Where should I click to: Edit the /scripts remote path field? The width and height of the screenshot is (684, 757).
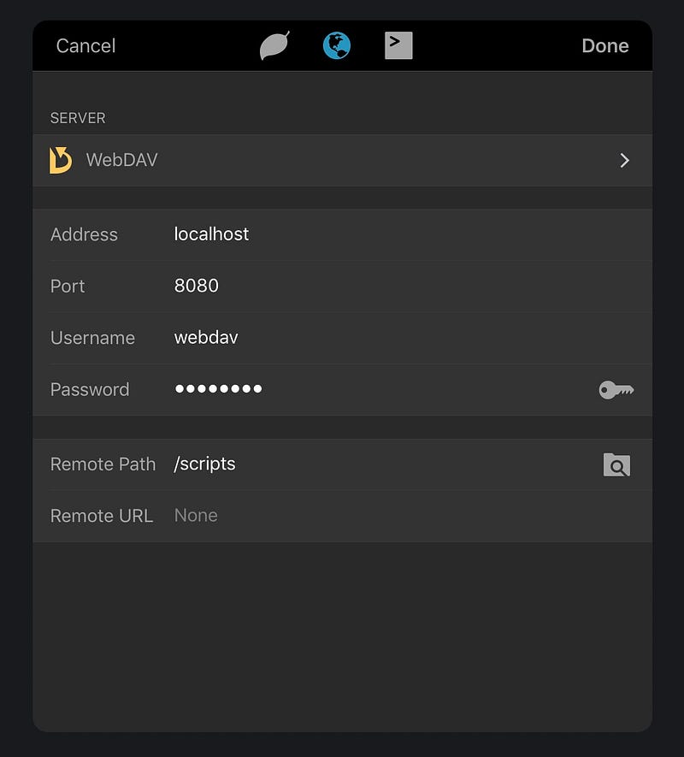(x=205, y=464)
